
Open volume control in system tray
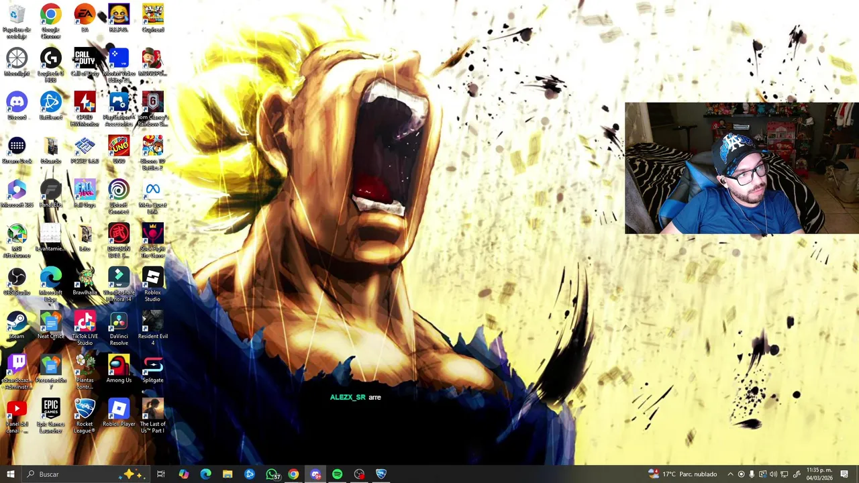773,474
